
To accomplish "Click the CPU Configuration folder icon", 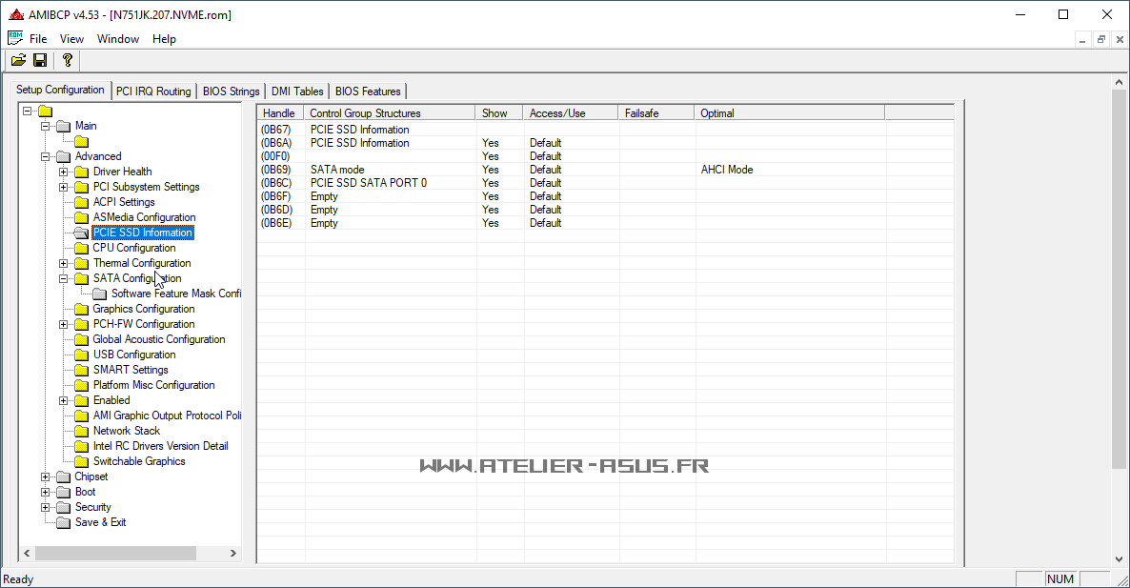I will click(x=81, y=248).
